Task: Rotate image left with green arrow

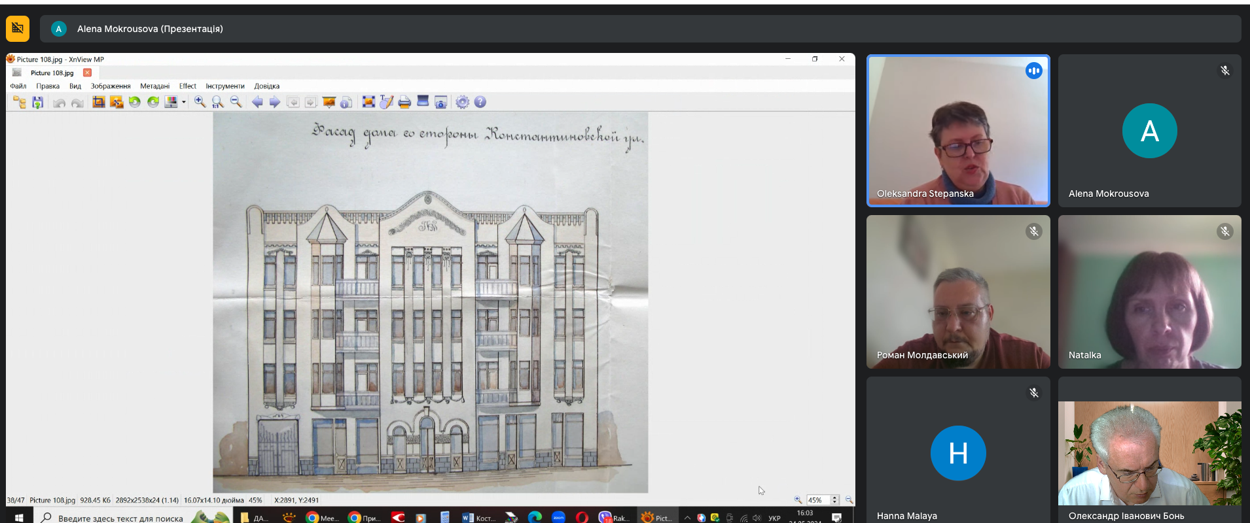Action: click(135, 102)
